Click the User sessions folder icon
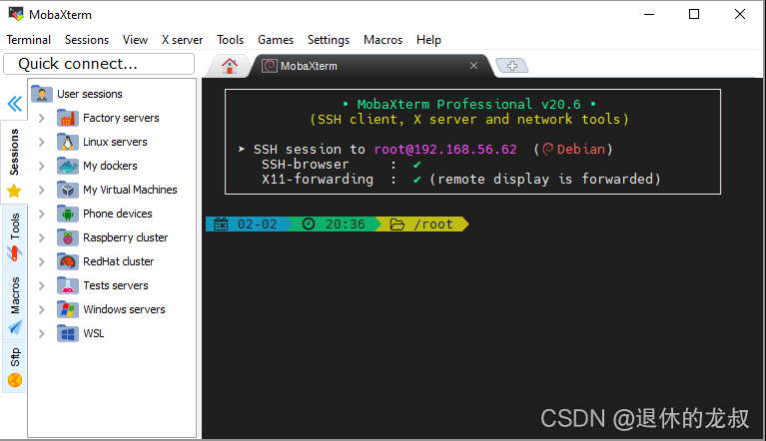Viewport: 766px width, 441px height. [x=42, y=94]
